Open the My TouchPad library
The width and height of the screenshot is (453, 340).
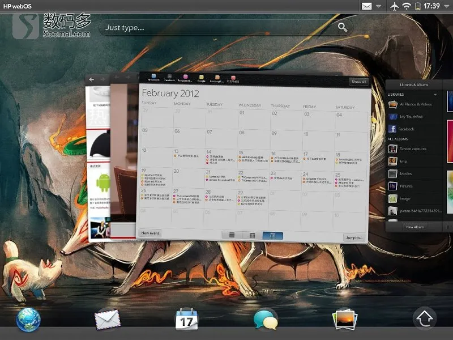(414, 117)
